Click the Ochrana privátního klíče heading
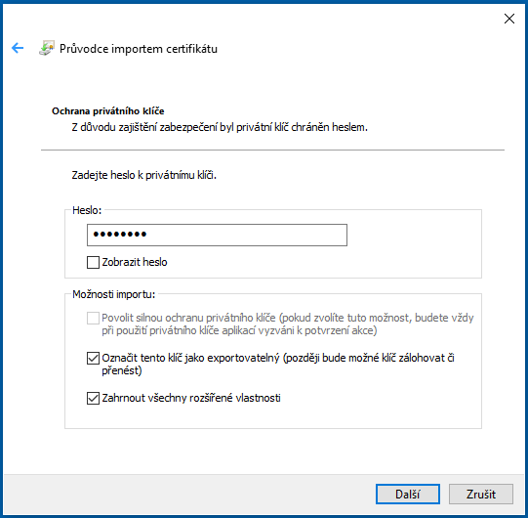Image resolution: width=528 pixels, height=518 pixels. click(x=108, y=111)
